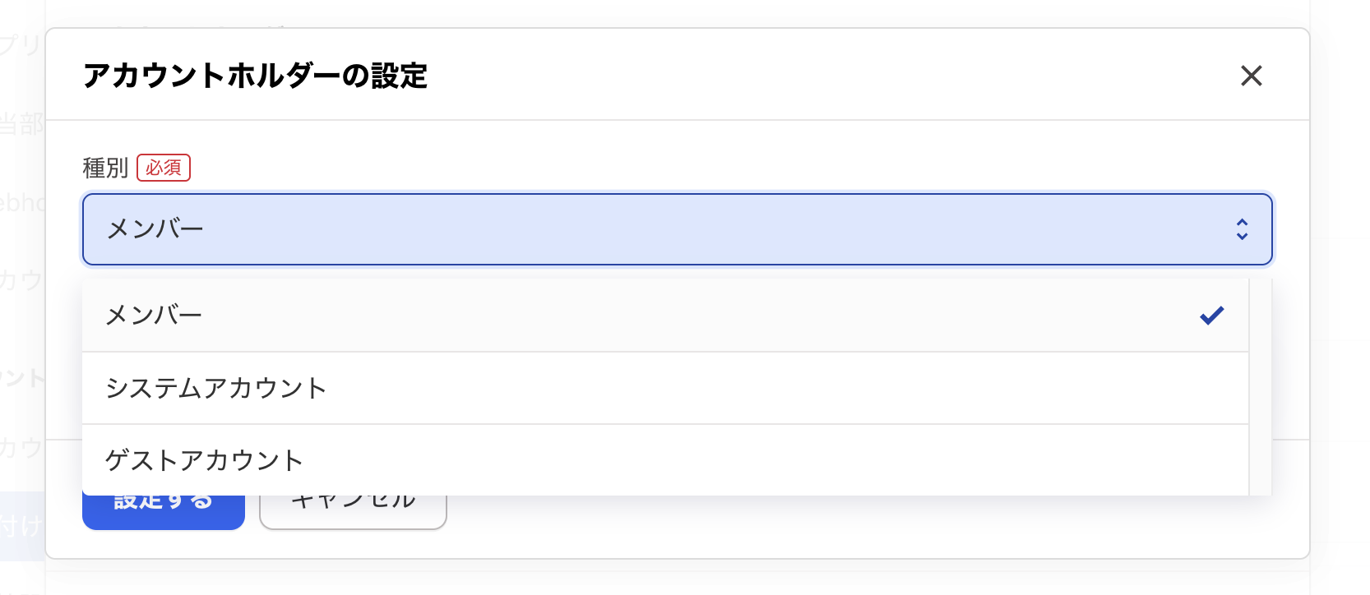Click the red 必須 badge
1370x595 pixels.
(164, 168)
